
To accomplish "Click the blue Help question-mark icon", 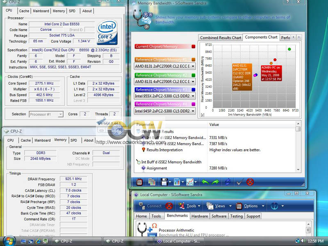I will pos(274,206).
